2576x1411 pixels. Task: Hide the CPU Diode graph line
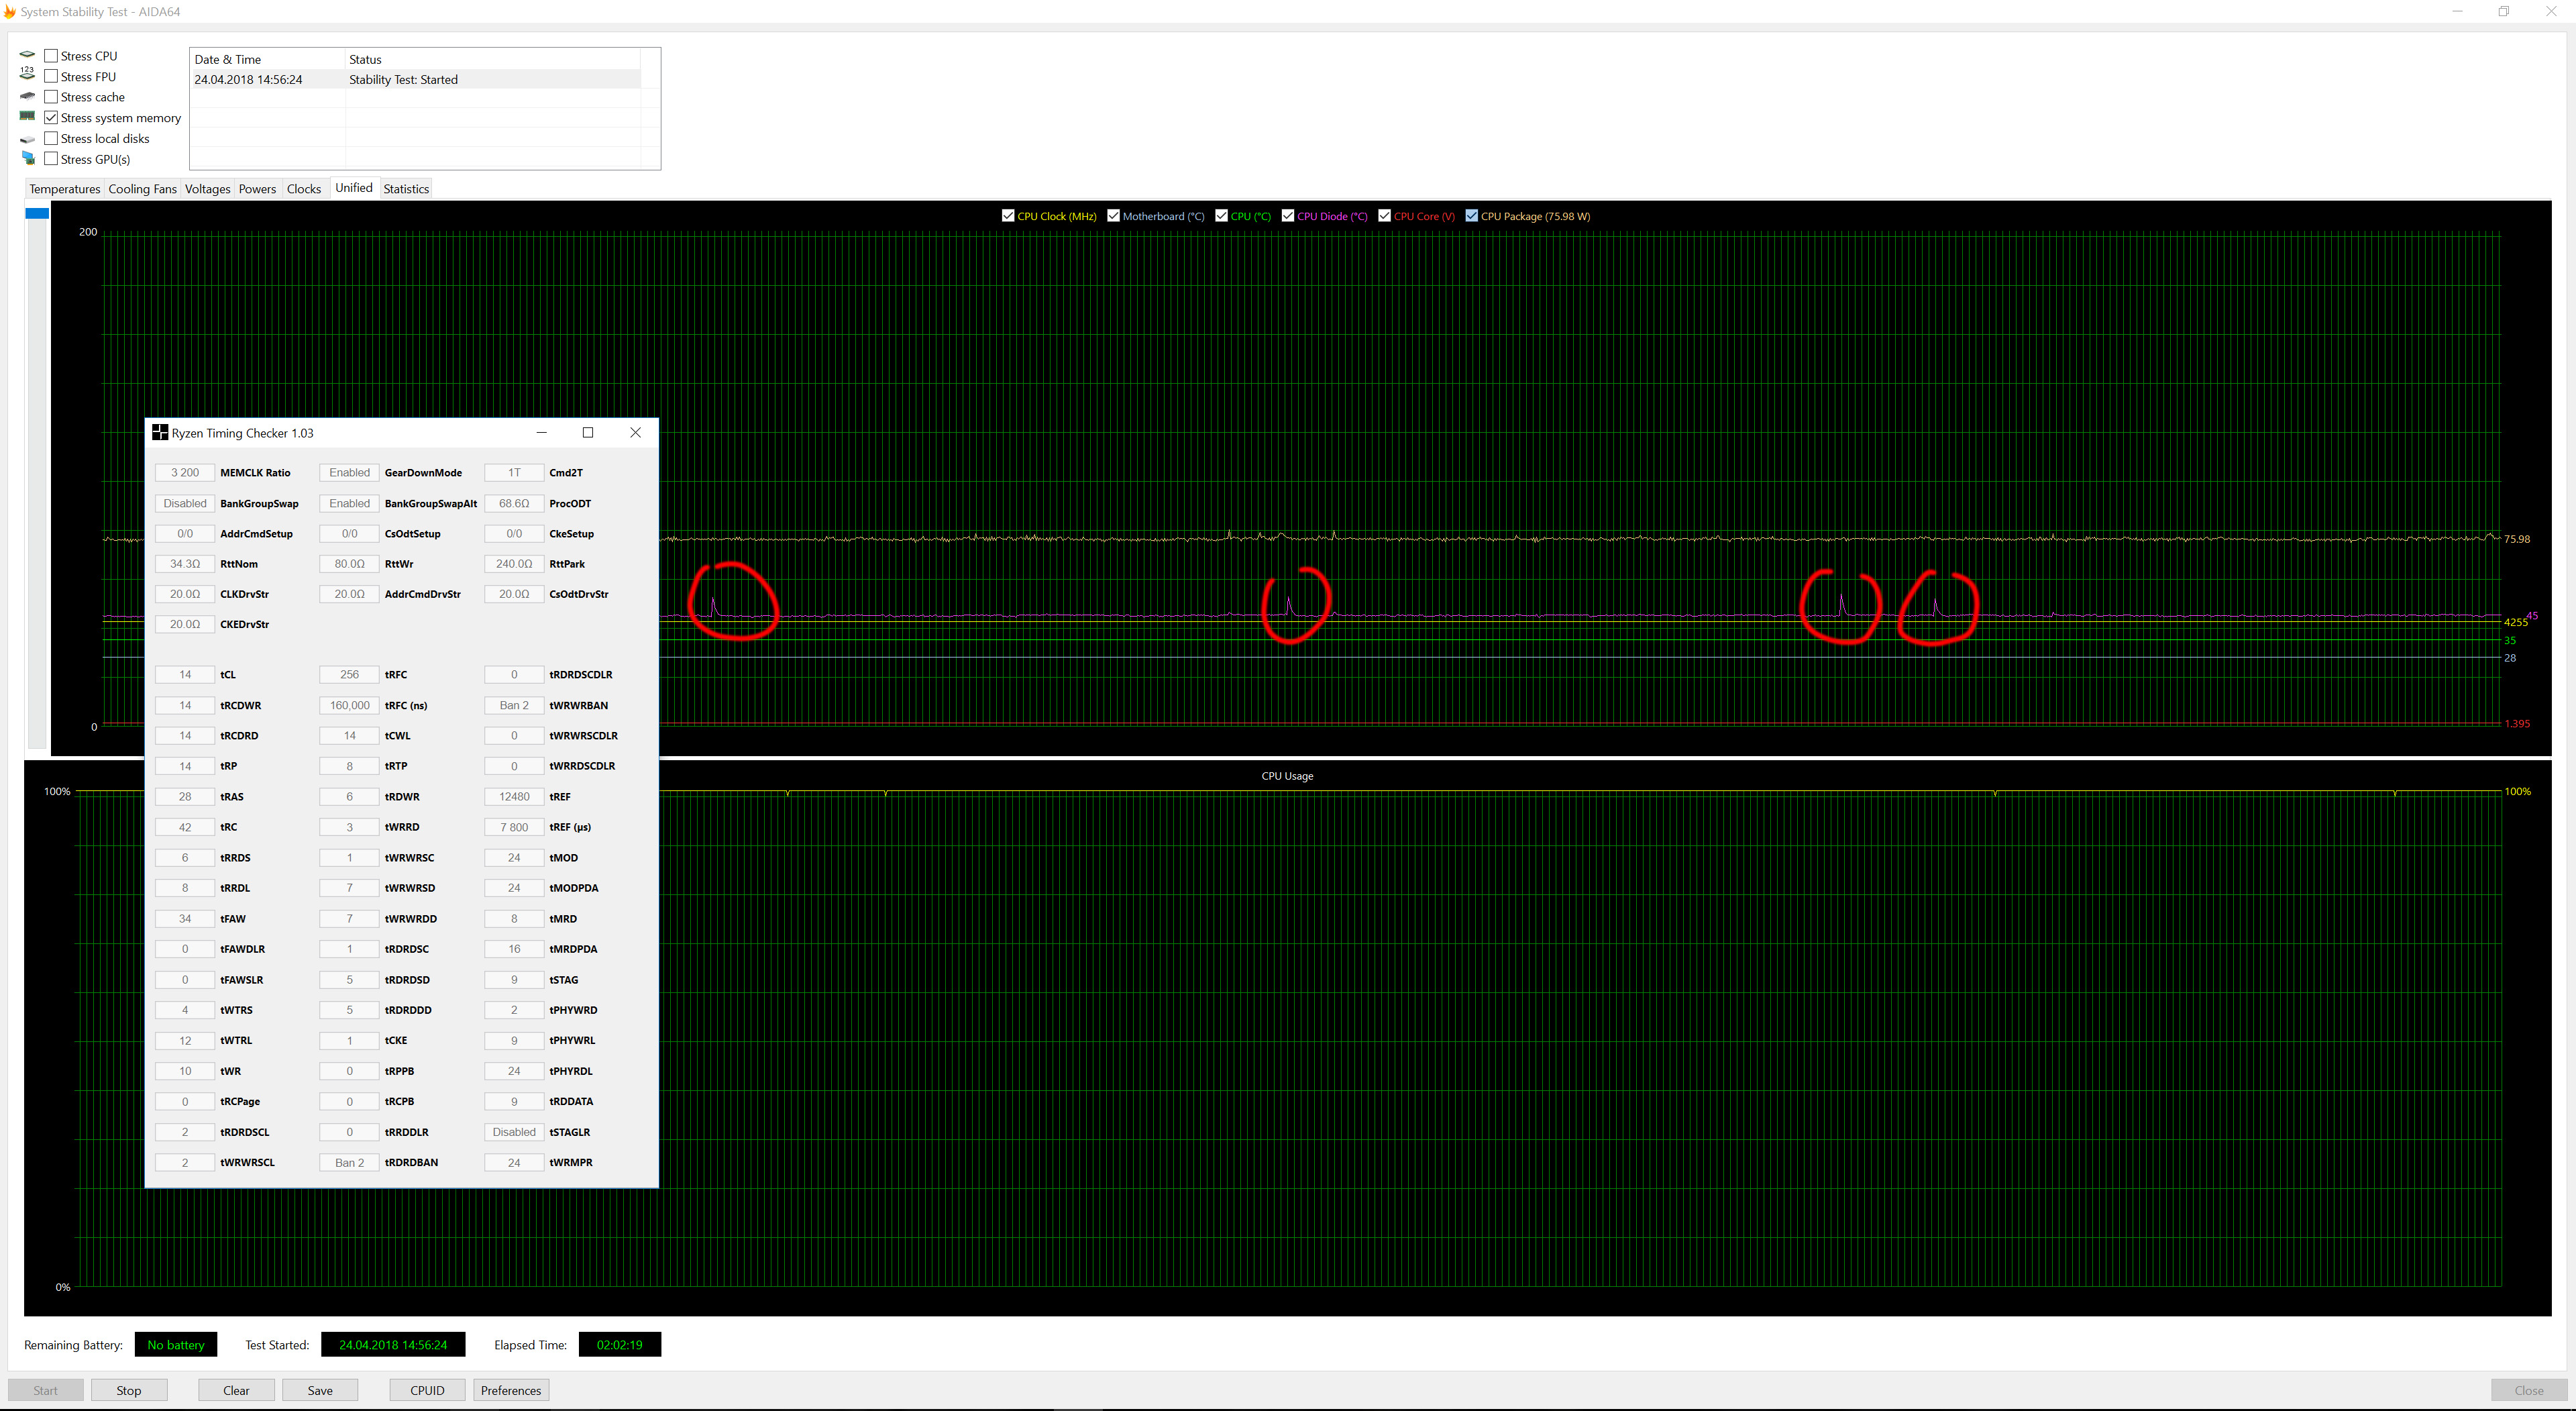[1288, 216]
